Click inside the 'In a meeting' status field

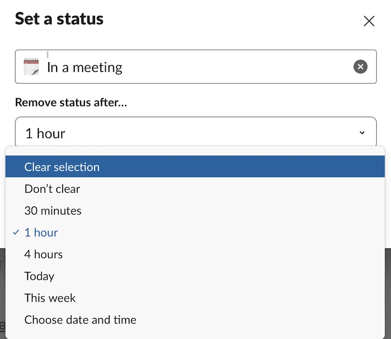pos(146,67)
